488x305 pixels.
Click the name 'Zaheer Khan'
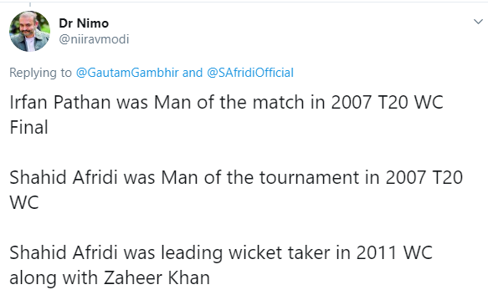157,277
